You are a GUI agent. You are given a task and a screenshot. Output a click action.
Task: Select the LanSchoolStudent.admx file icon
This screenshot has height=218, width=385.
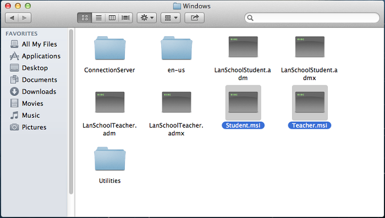(310, 47)
